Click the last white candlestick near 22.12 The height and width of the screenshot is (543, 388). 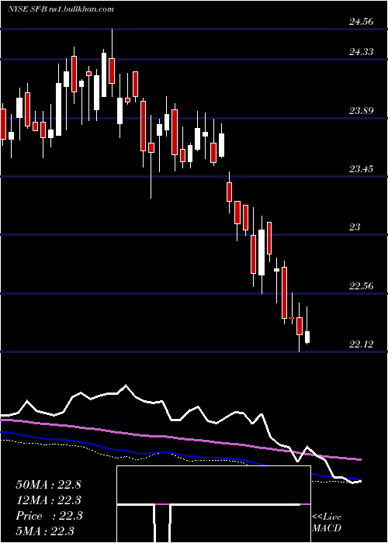[307, 337]
